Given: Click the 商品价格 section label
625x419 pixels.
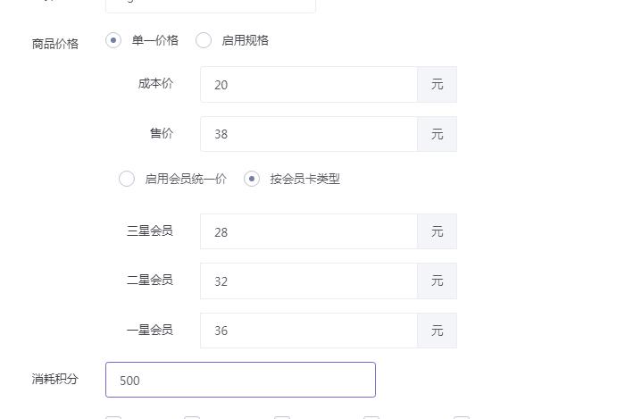Looking at the screenshot, I should pos(55,44).
